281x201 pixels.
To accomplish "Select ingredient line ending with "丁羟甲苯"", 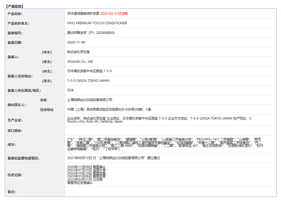I will pyautogui.click(x=93, y=149).
